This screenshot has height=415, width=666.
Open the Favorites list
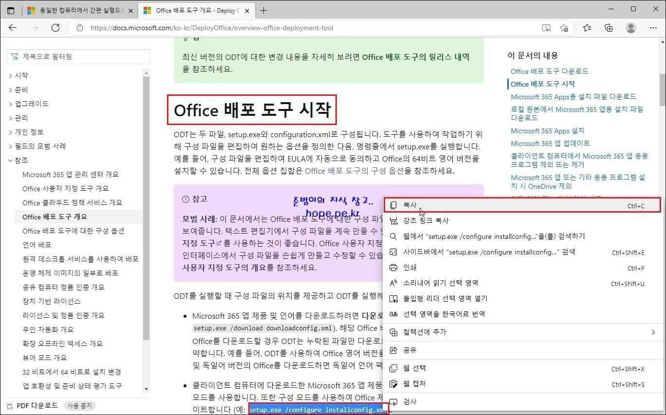point(587,28)
